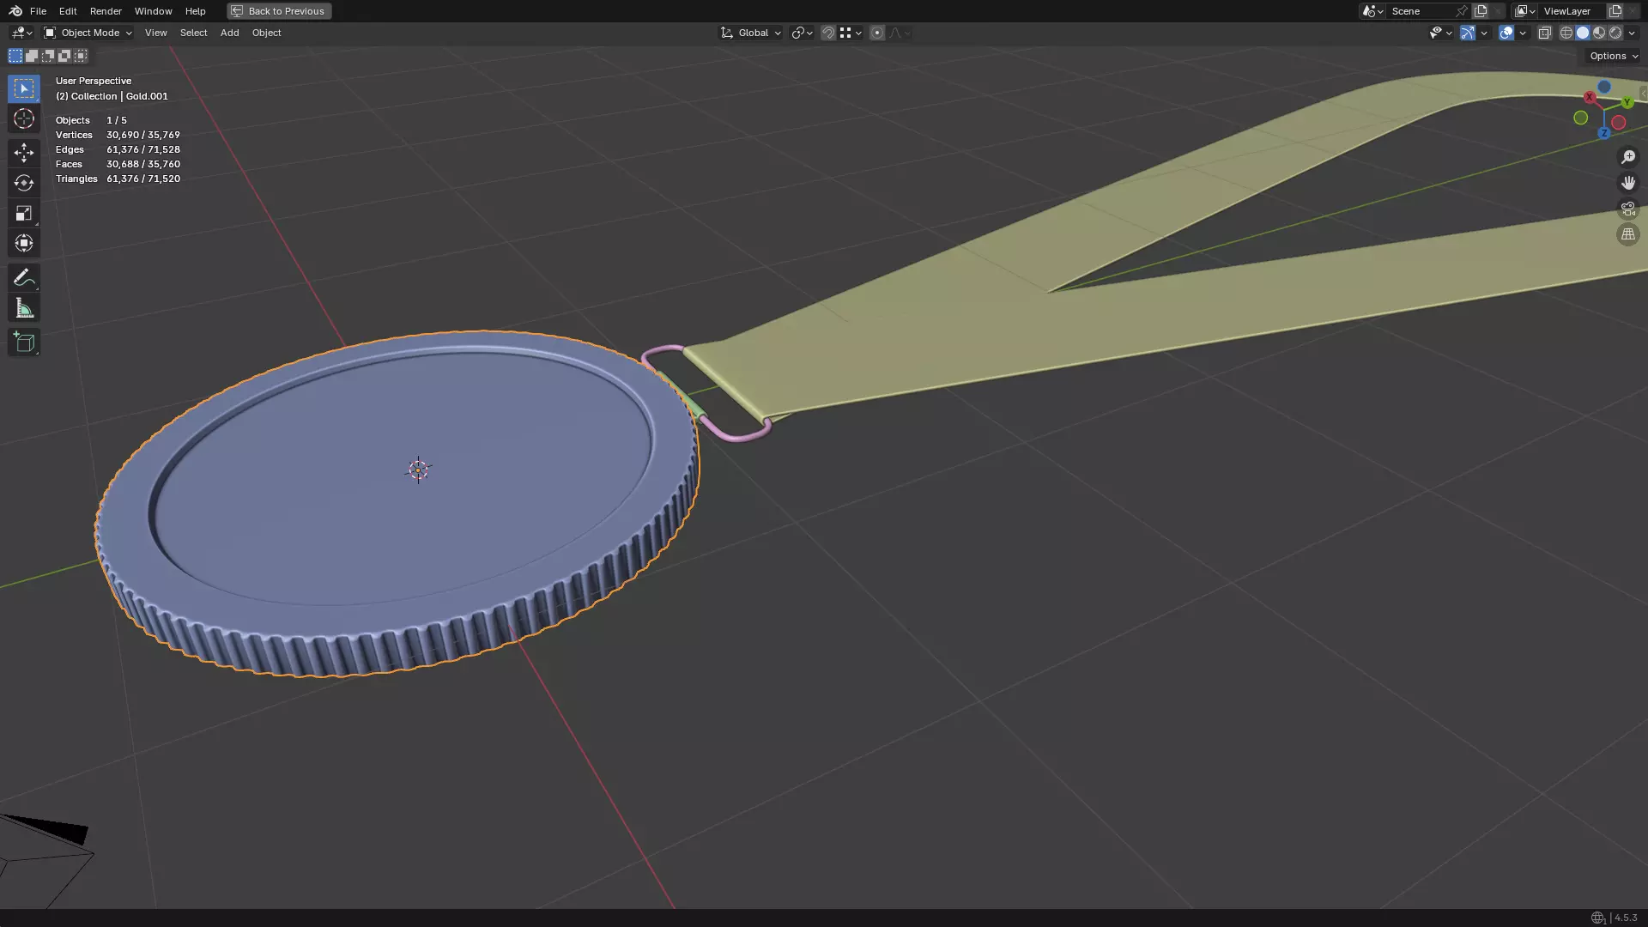
Task: Click the new scene icon beside Scene
Action: click(x=1481, y=11)
